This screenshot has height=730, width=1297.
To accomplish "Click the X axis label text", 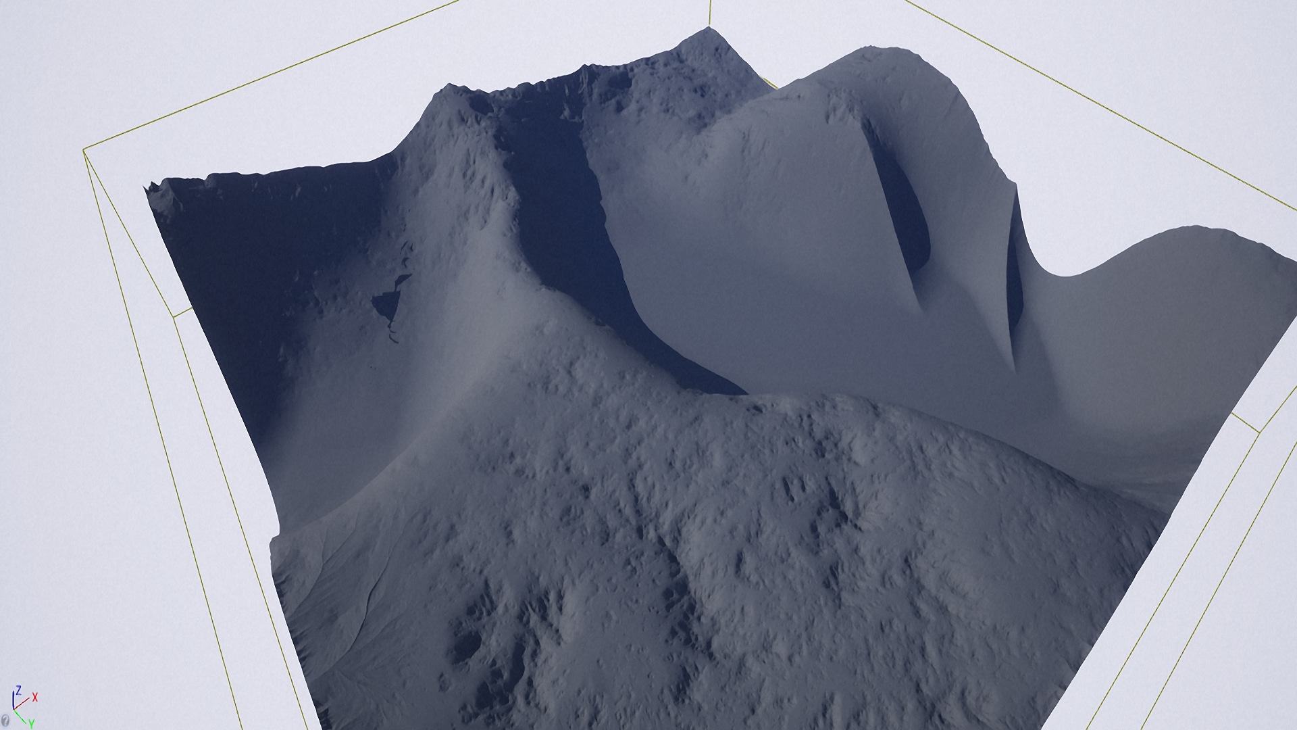I will [35, 697].
